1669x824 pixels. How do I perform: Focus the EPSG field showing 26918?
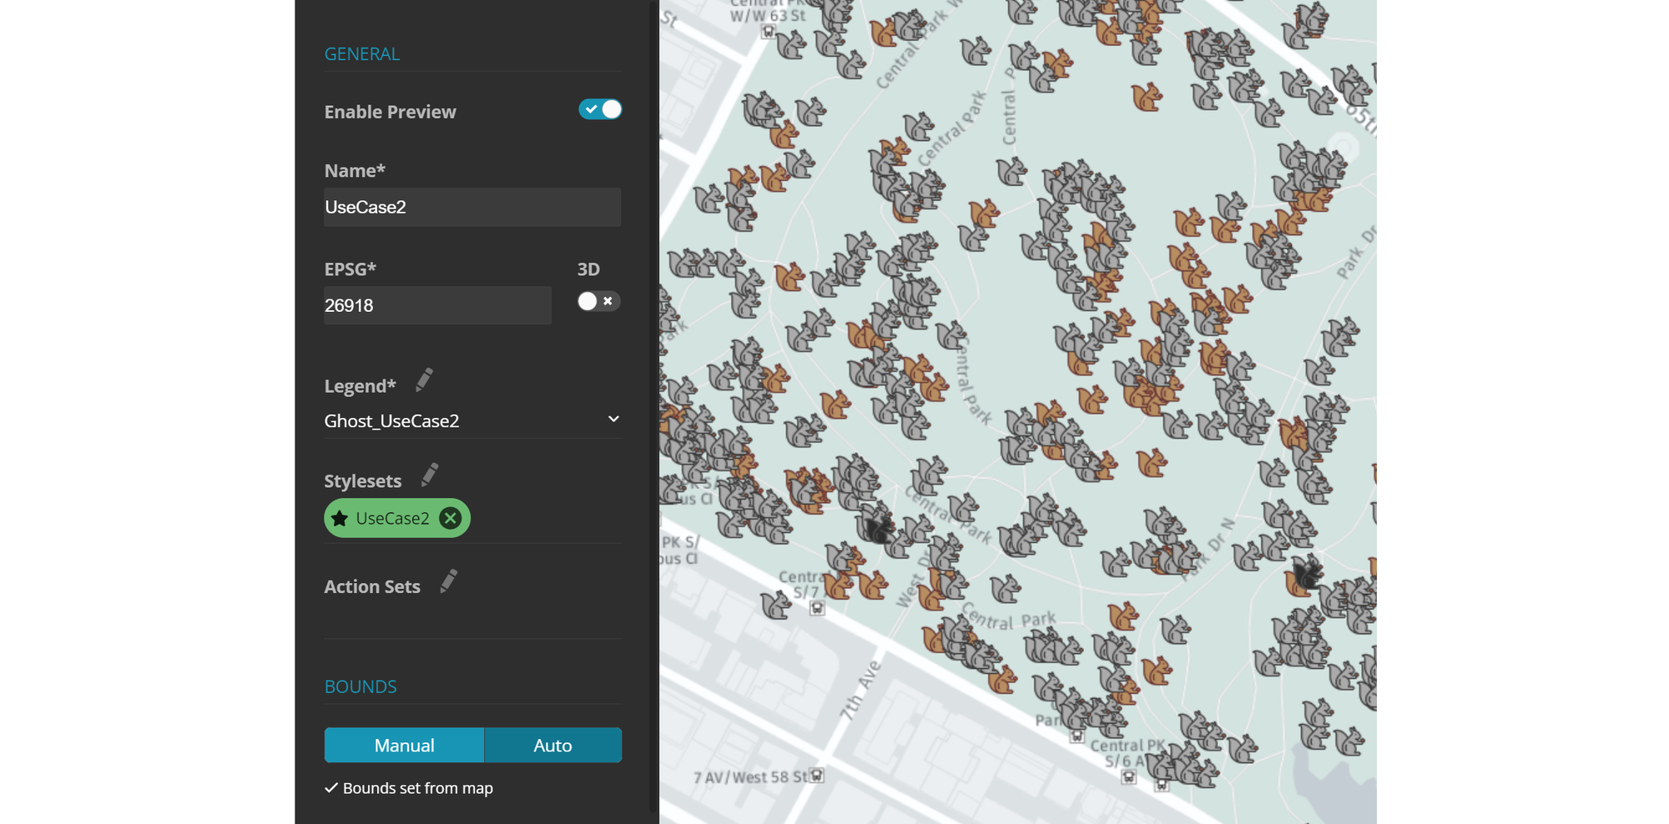(x=437, y=305)
